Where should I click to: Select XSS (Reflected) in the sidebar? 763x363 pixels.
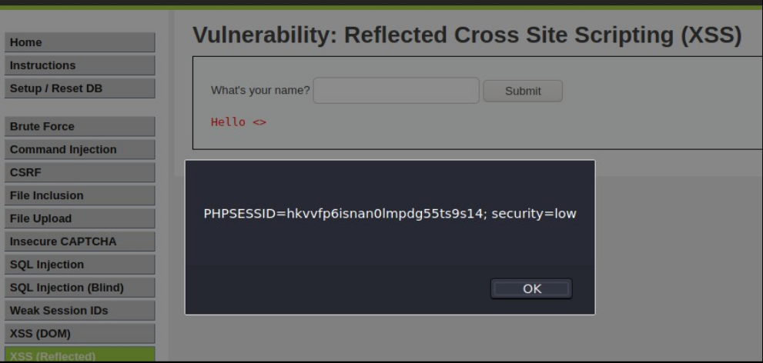pos(80,355)
